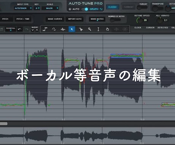Select the Line tool
This screenshot has height=145, width=175.
[45, 29]
